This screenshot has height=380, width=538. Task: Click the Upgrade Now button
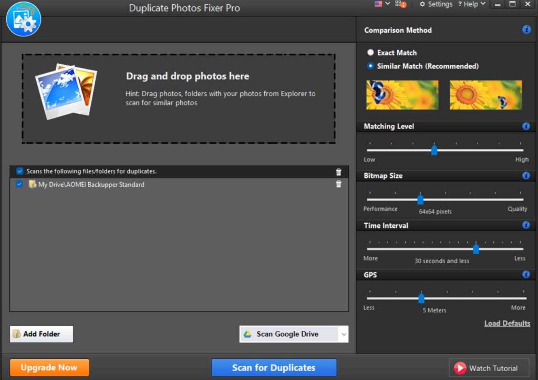pos(49,367)
